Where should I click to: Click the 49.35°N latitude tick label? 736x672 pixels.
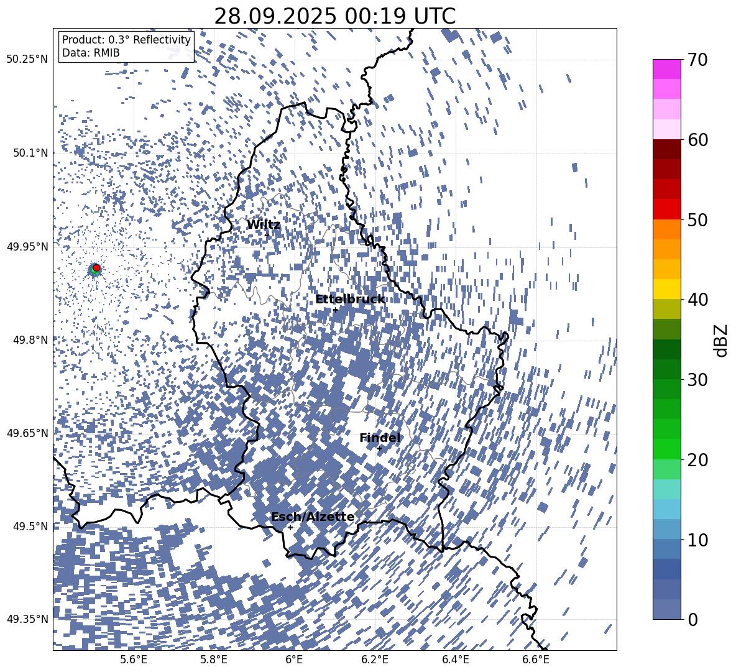coord(28,619)
